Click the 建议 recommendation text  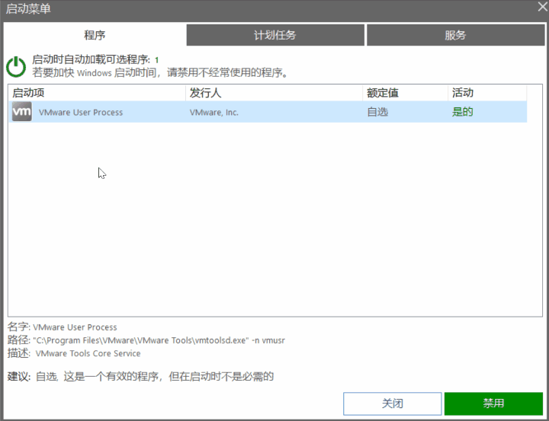[140, 377]
